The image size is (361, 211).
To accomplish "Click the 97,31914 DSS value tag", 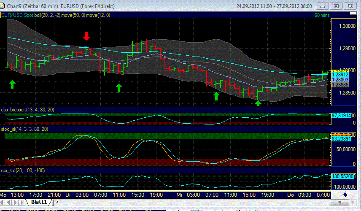I will [341, 116].
